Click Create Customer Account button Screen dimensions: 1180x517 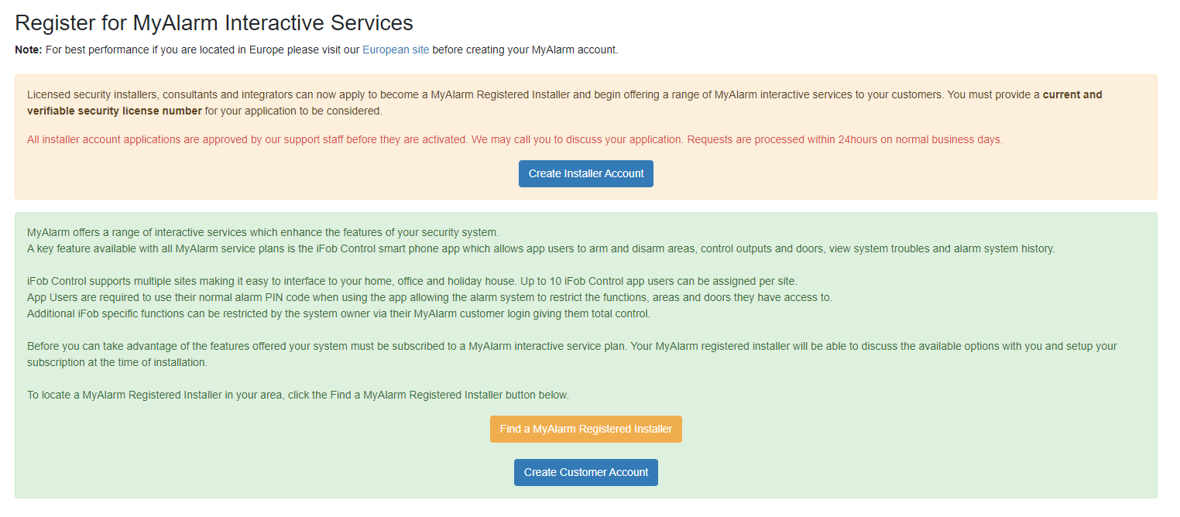tap(586, 472)
